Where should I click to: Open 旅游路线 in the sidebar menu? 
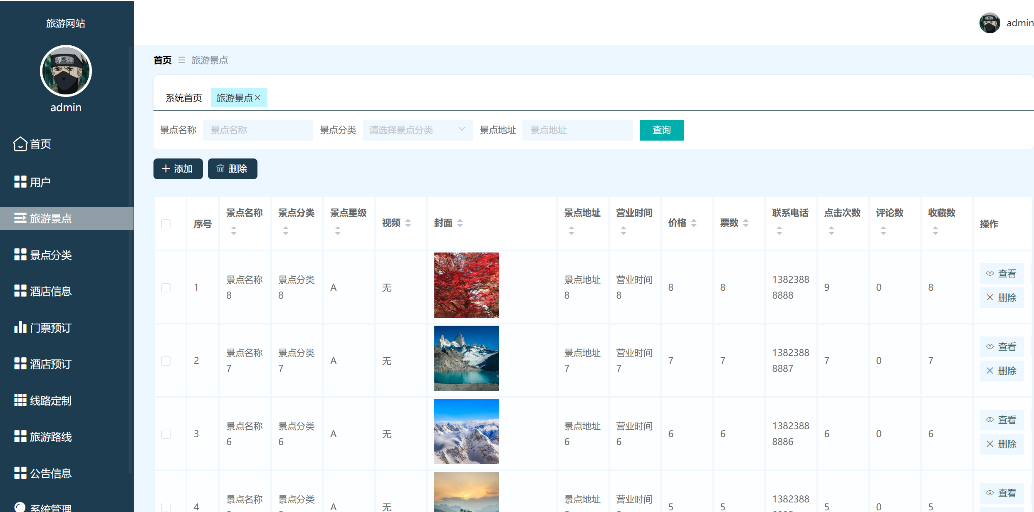coord(50,437)
